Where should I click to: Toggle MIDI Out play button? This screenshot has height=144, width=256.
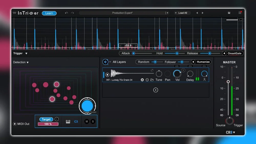tap(15, 124)
